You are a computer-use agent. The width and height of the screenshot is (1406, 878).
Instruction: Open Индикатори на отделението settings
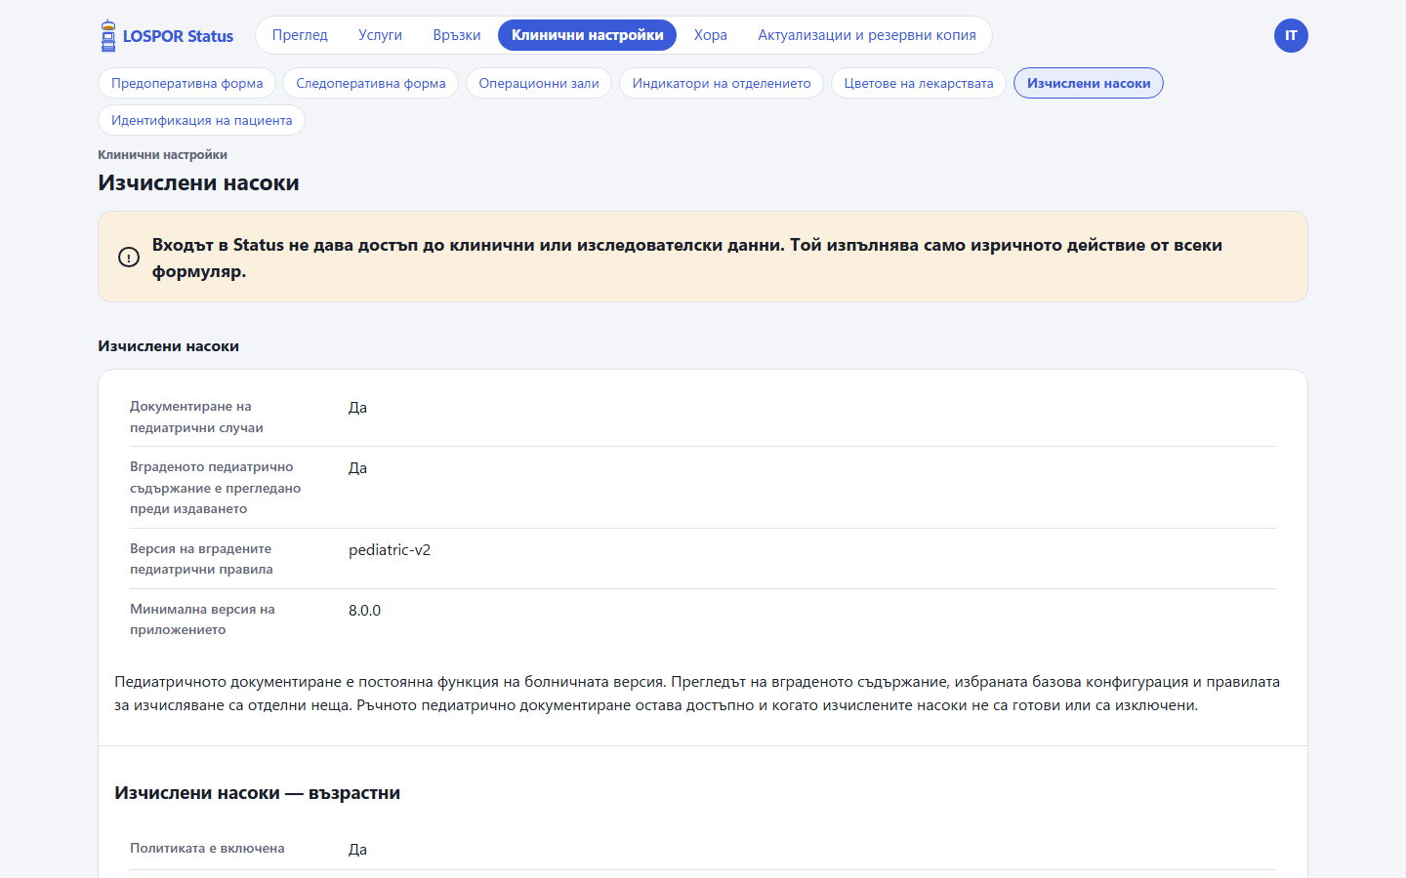click(722, 83)
